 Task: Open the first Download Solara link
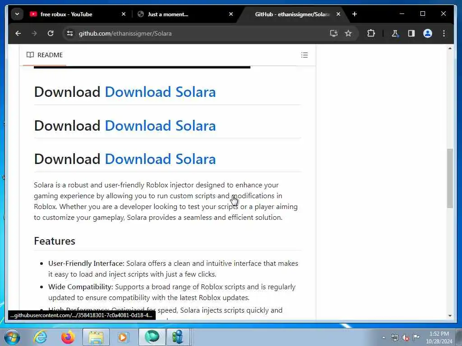pyautogui.click(x=160, y=92)
